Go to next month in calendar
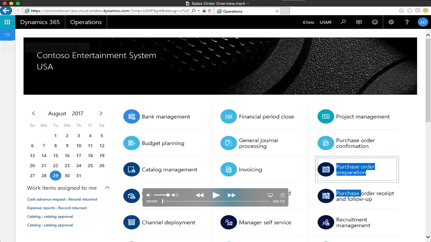 point(101,114)
